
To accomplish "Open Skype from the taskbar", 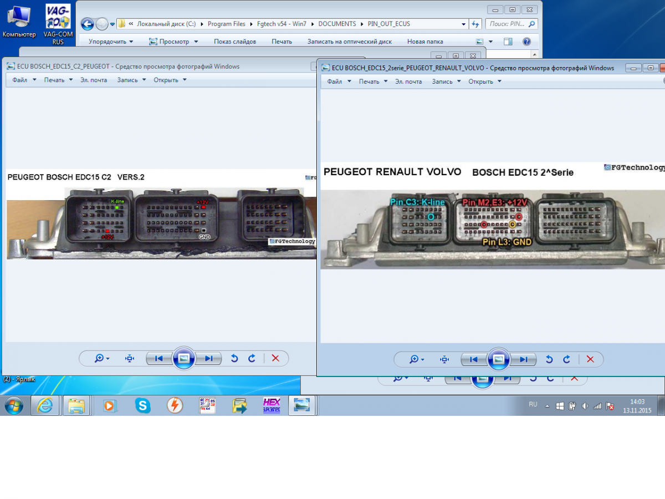I will click(142, 406).
